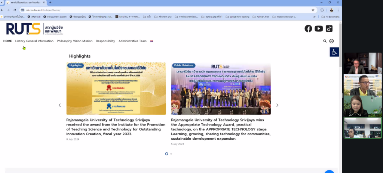Open Philosophy Vision Mission menu
Screen dimensions: 383x173
[x=75, y=41]
